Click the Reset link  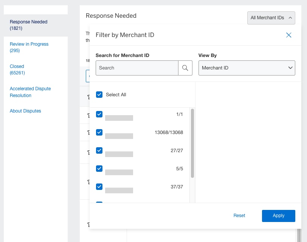pyautogui.click(x=239, y=216)
